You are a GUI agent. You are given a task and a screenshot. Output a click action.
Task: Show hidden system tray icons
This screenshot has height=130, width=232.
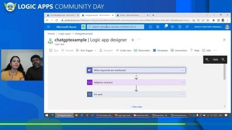coord(190,115)
